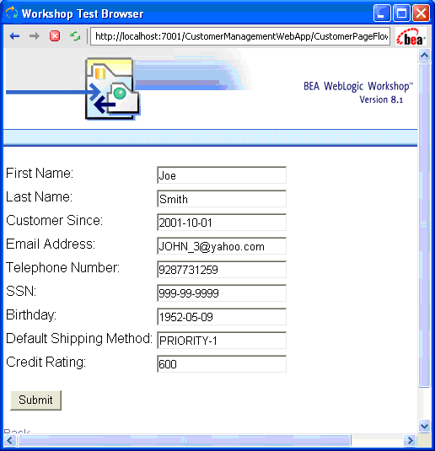Click the Default Shipping Method field
Image resolution: width=435 pixels, height=451 pixels.
point(222,340)
